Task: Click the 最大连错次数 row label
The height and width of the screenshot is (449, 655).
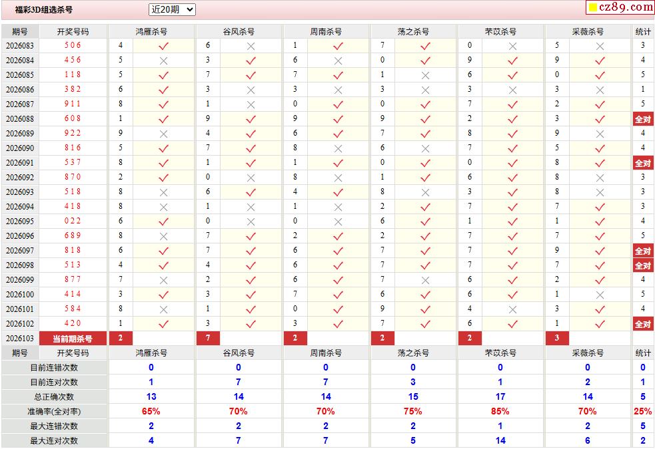Action: pos(54,426)
